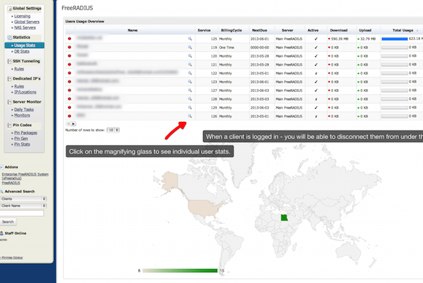Open user stats magnifier for service 125
Image resolution: width=423 pixels, height=283 pixels.
pos(190,39)
